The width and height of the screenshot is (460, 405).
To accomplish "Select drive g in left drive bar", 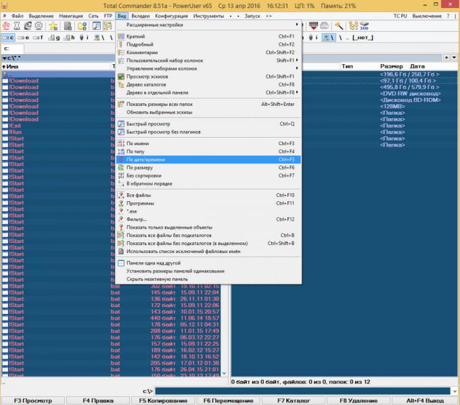I will point(53,37).
